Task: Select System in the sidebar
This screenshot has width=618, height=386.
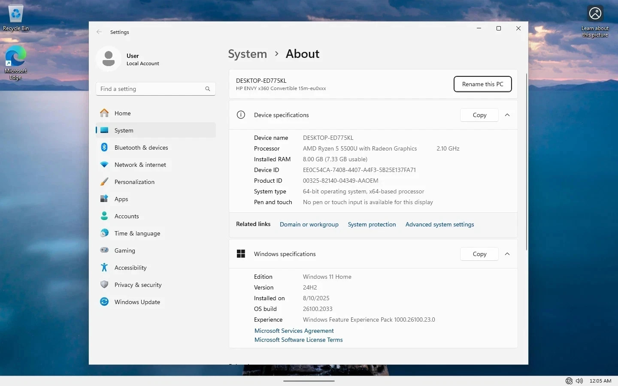Action: (156, 130)
